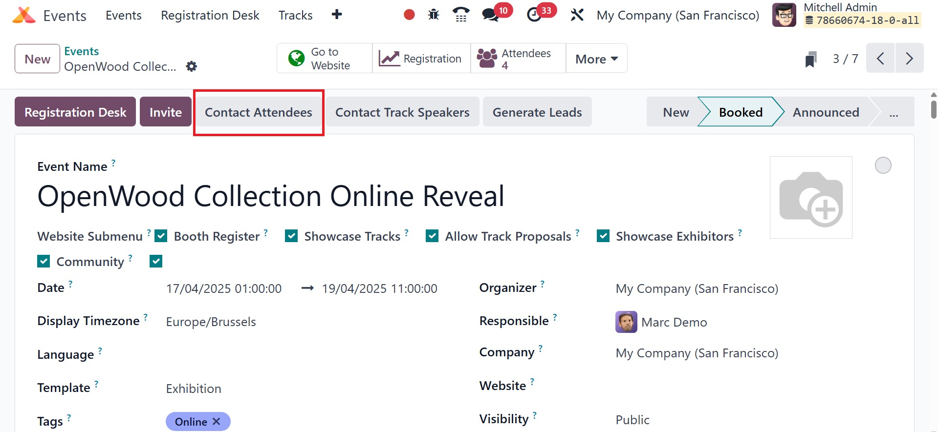Screen dimensions: 938x432
Task: Click the help mark next to Organizer
Action: 543,284
